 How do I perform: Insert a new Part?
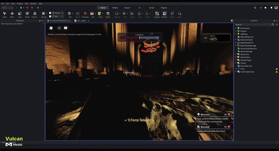click(70, 14)
